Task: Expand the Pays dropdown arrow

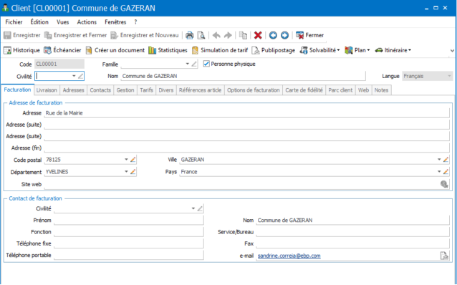Action: coord(439,172)
